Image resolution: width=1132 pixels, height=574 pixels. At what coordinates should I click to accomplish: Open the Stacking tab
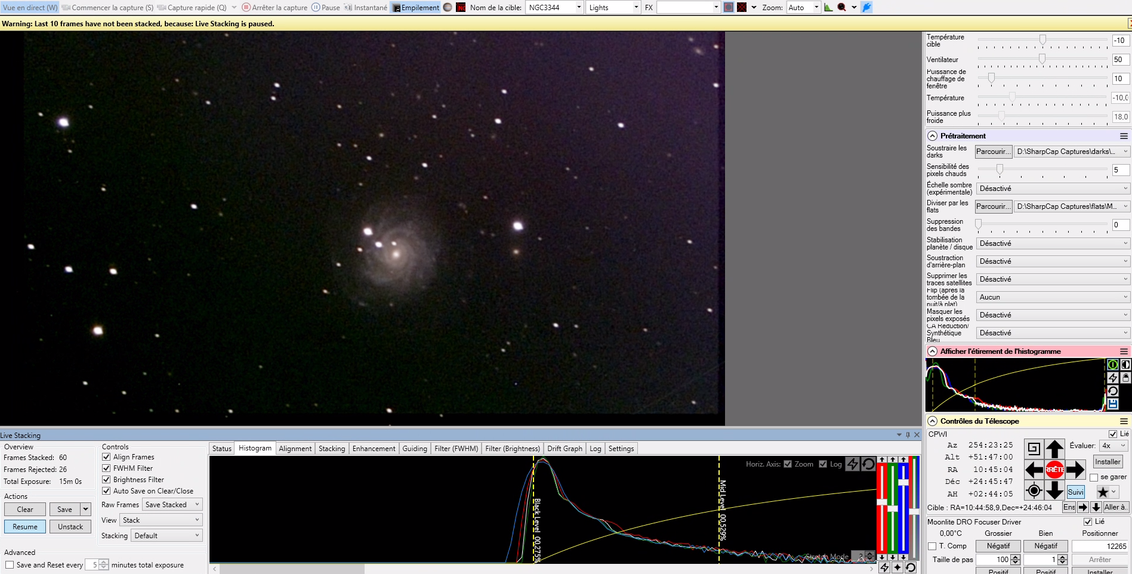tap(331, 449)
